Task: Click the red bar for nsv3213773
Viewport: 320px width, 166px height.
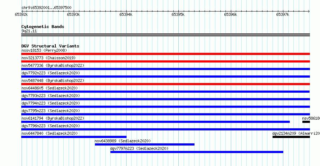Action: pos(165,61)
